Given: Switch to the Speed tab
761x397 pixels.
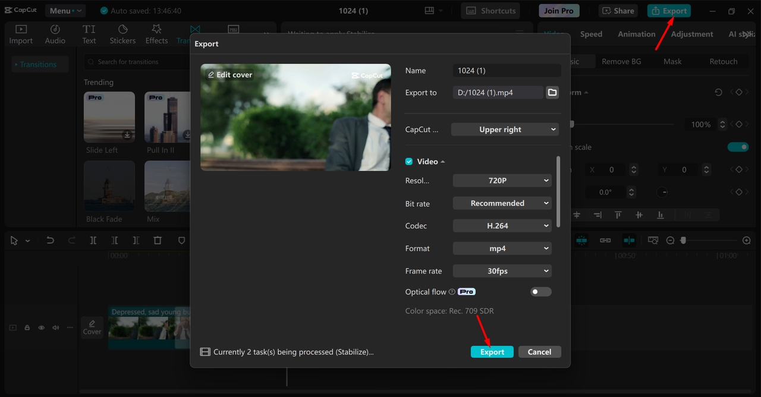Looking at the screenshot, I should (591, 34).
